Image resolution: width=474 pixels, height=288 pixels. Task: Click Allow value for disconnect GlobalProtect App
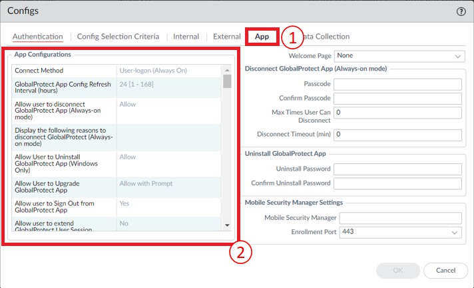pos(128,104)
